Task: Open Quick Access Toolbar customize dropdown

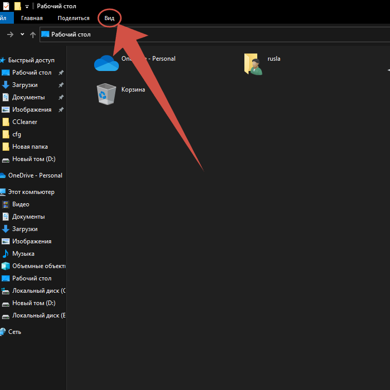Action: click(27, 6)
